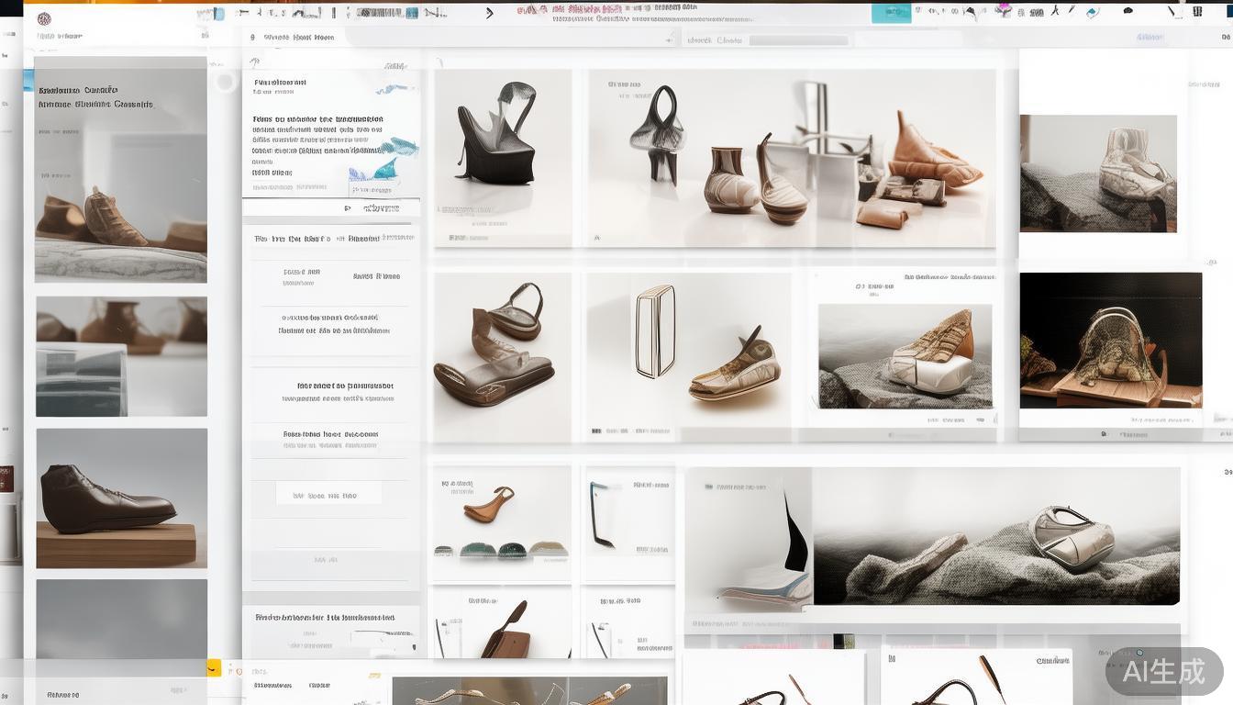Click the black arrow icon in top toolbar
The height and width of the screenshot is (705, 1233).
point(490,13)
